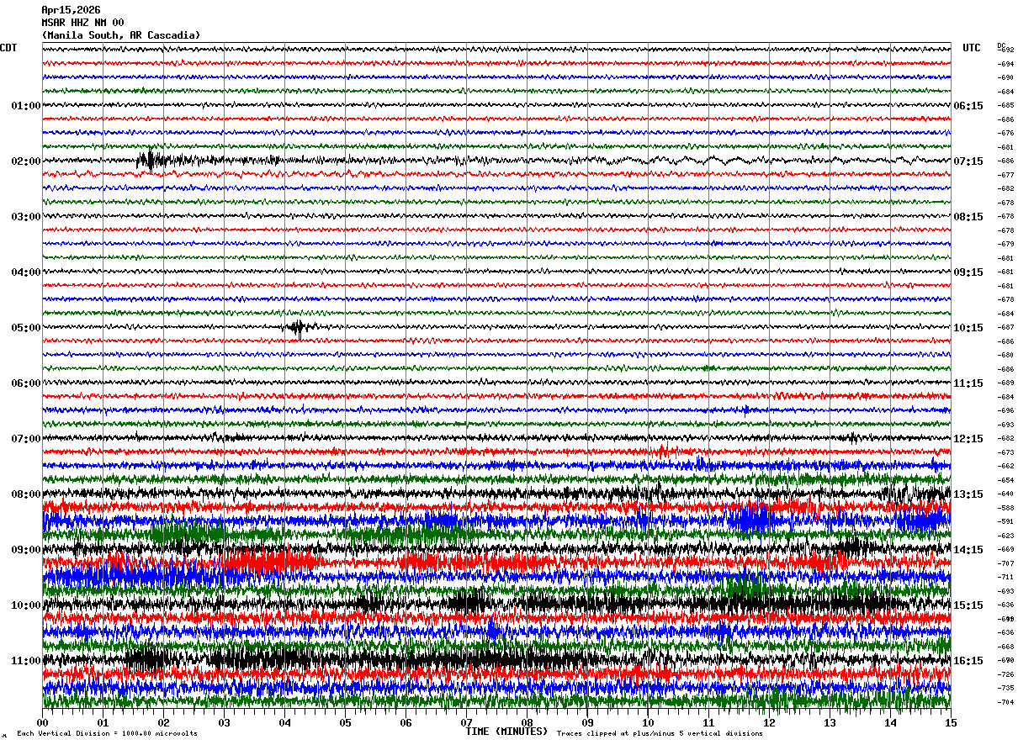Image resolution: width=1018 pixels, height=745 pixels.
Task: Click minute tick label '05' on time axis
Action: [346, 723]
